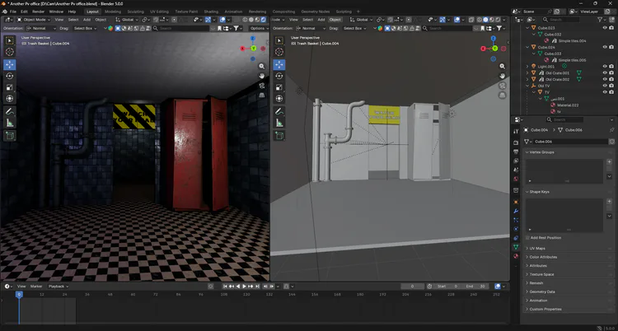Image resolution: width=618 pixels, height=331 pixels.
Task: Hide Cube.023 with its eye icon
Action: pos(604,27)
